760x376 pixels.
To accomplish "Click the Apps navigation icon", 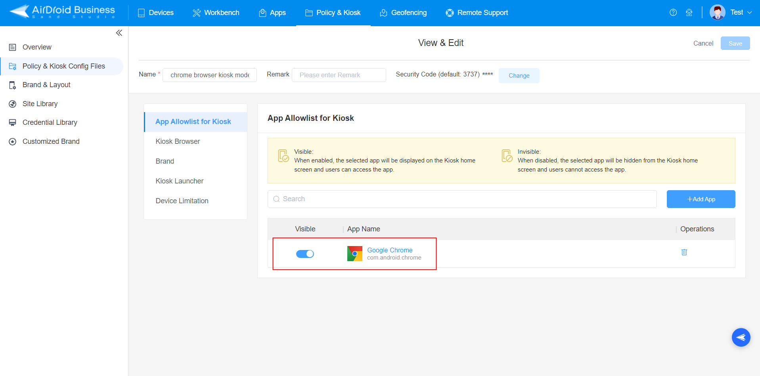I will pos(262,12).
